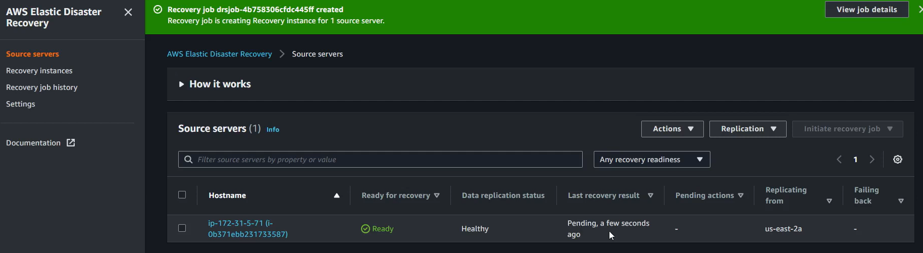Open the Actions dropdown
The width and height of the screenshot is (923, 253).
pos(672,129)
